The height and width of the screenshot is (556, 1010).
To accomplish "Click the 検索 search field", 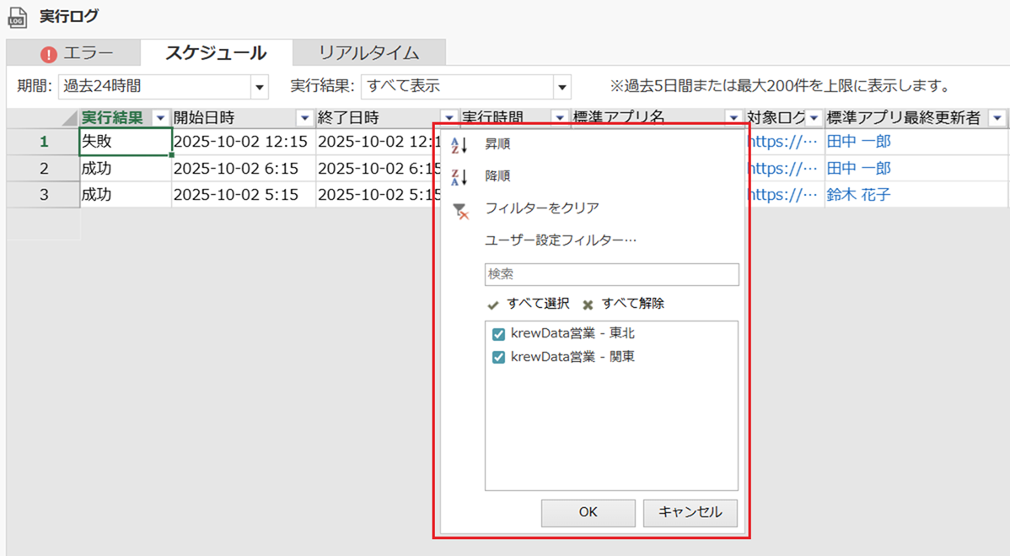I will point(611,274).
